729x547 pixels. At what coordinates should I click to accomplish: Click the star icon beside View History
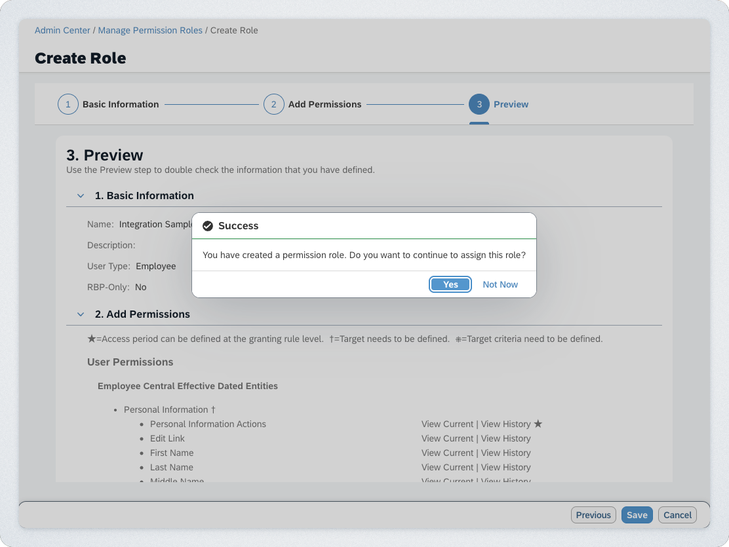tap(538, 424)
